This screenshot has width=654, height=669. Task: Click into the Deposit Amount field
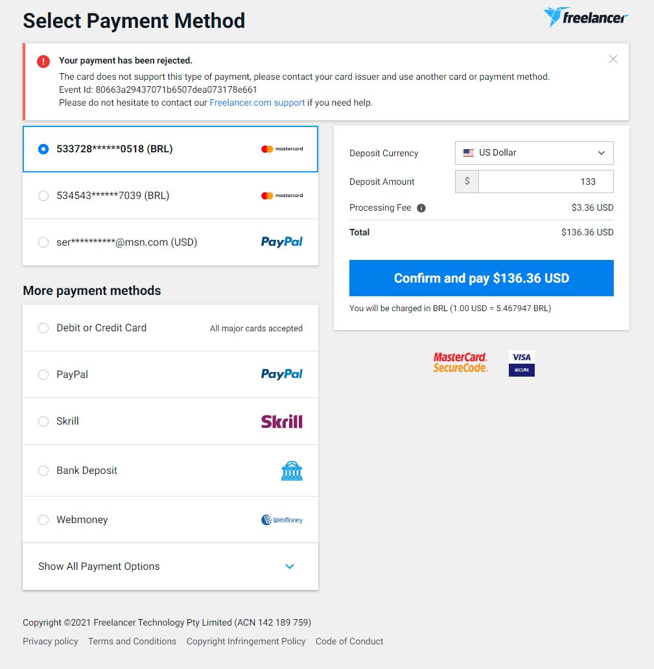tap(544, 182)
